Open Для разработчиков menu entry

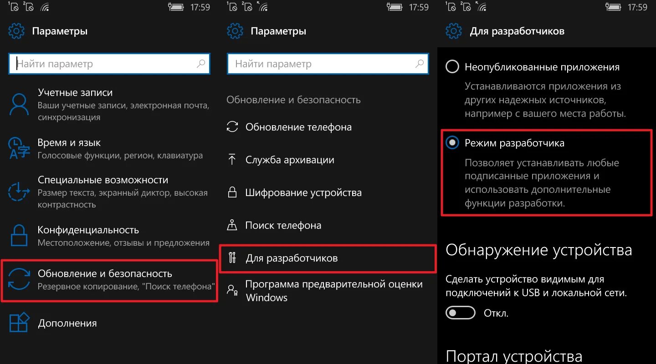(328, 258)
